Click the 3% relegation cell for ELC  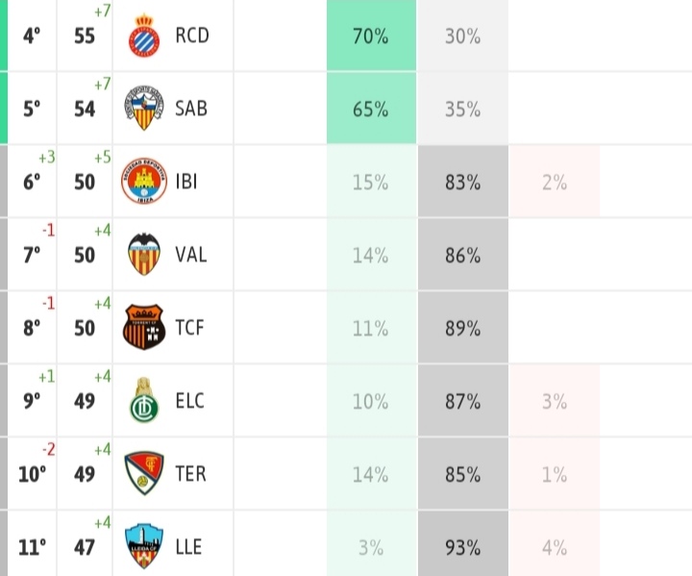point(555,401)
